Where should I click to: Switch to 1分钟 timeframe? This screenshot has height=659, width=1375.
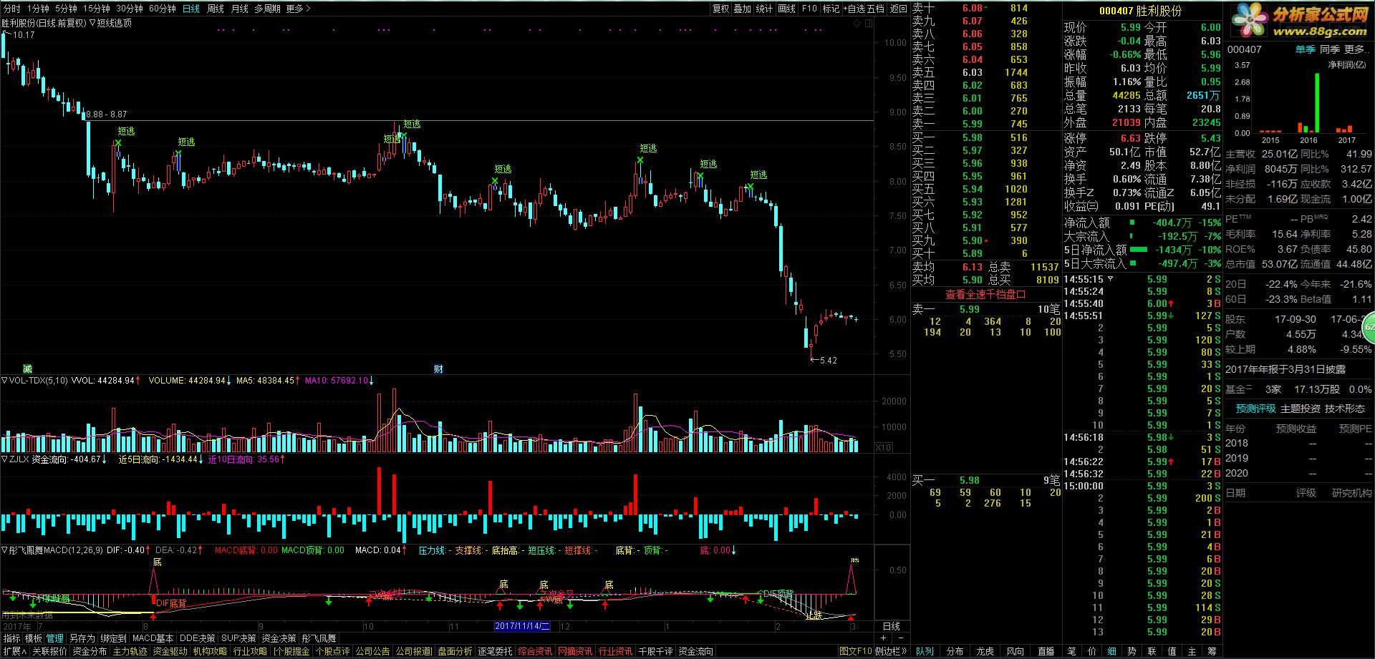click(38, 9)
